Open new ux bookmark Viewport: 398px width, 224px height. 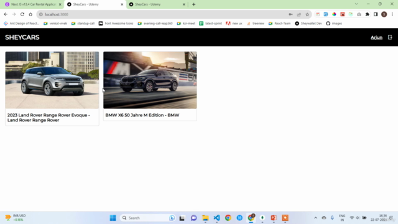coord(234,24)
